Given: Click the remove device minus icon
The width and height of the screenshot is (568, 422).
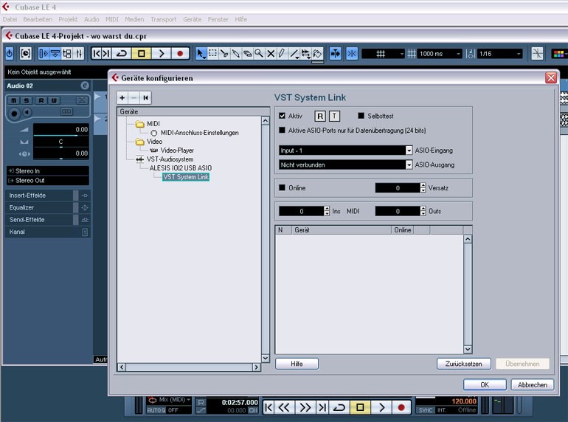Looking at the screenshot, I should pos(134,98).
